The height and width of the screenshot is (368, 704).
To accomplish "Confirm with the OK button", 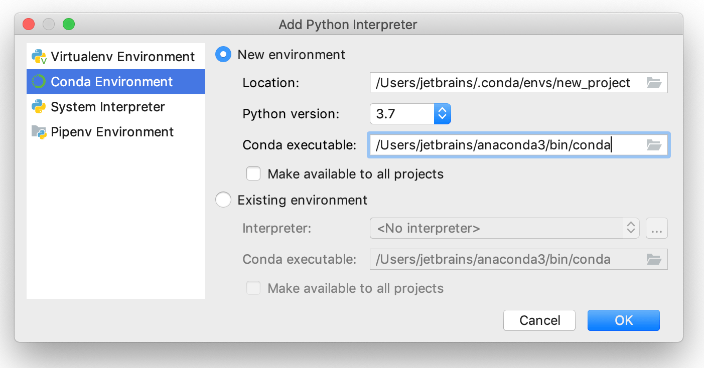I will [x=623, y=320].
